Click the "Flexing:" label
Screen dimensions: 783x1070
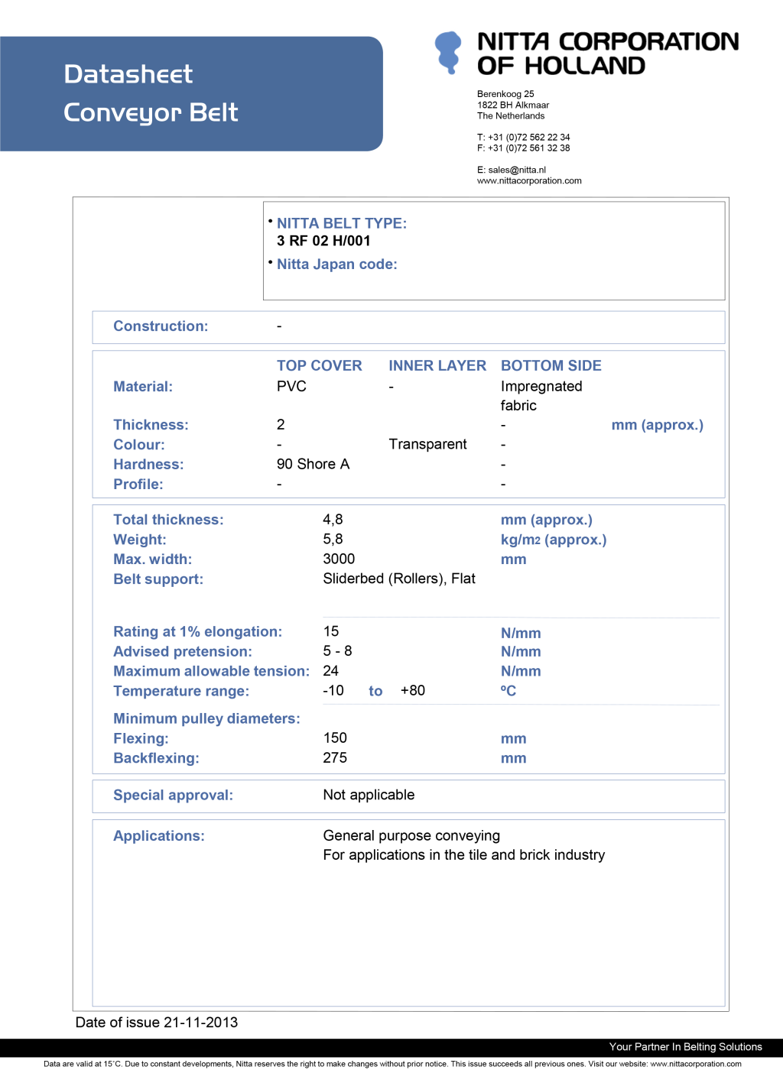coord(141,739)
